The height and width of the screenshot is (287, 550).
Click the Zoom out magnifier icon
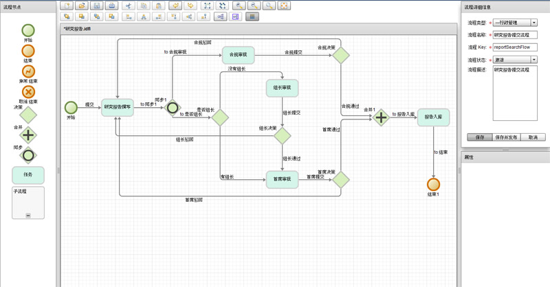pos(254,5)
